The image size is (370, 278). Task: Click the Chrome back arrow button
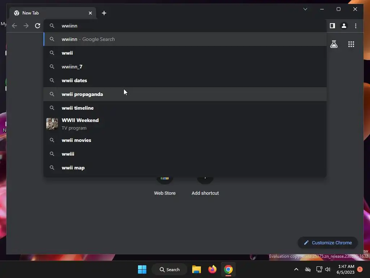click(14, 26)
